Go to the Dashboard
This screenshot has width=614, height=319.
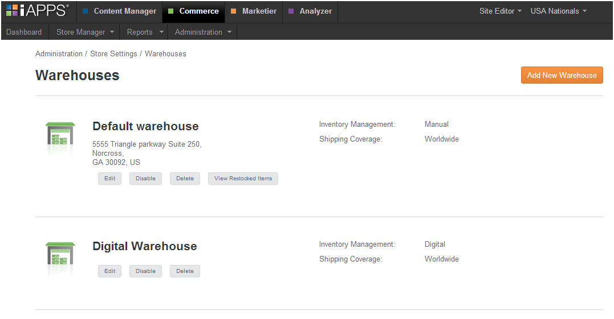coord(24,32)
